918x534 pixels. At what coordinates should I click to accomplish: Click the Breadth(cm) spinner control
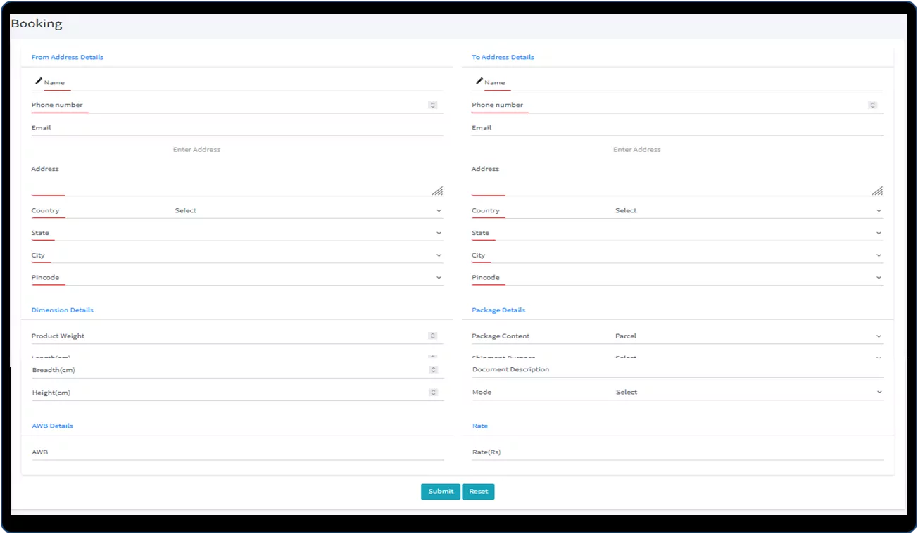(x=433, y=370)
